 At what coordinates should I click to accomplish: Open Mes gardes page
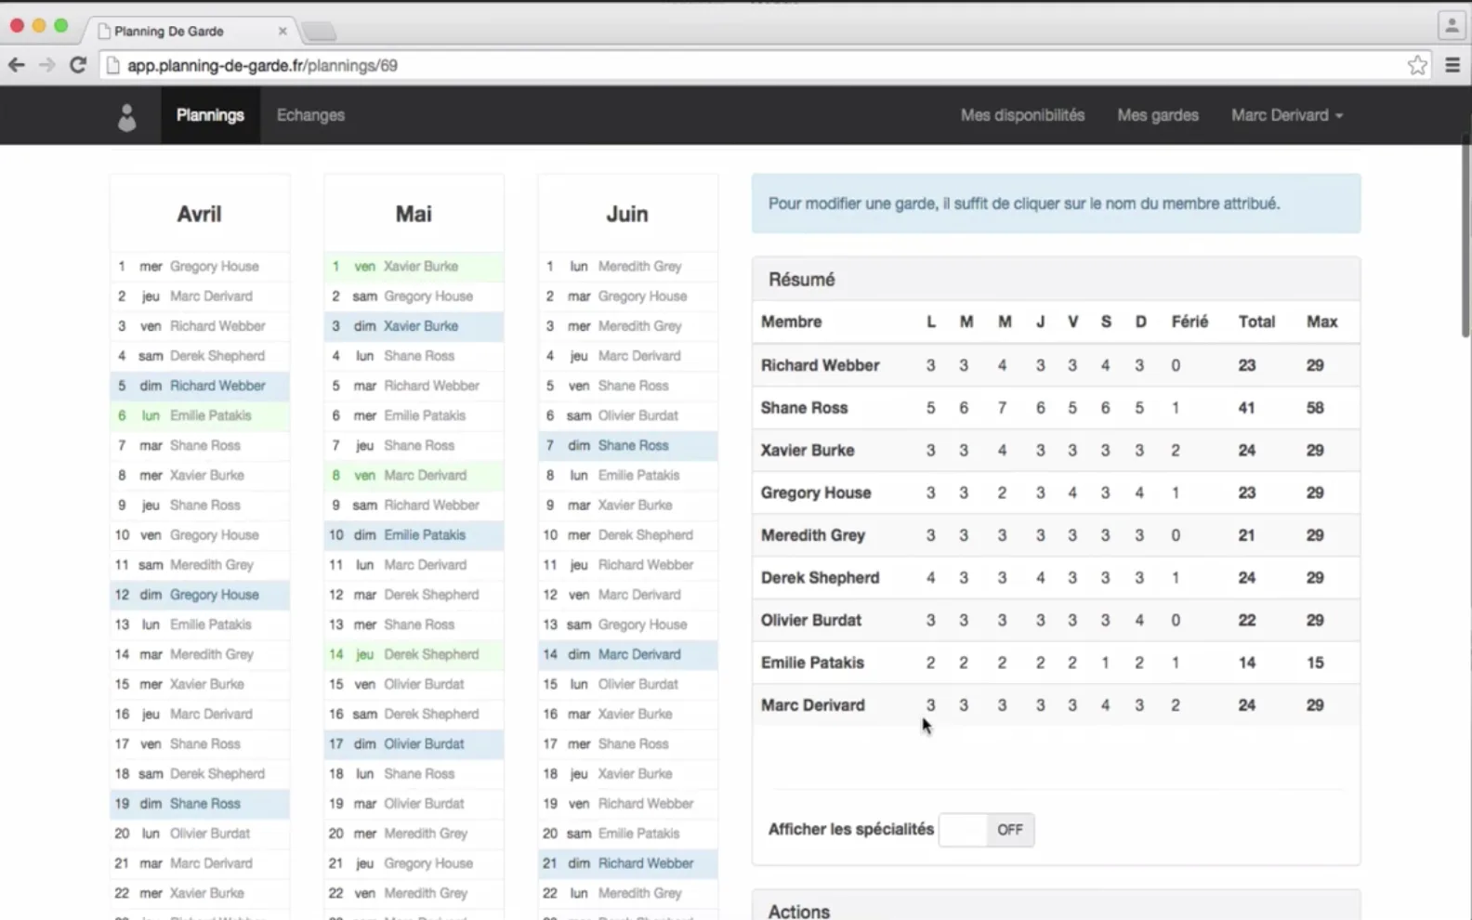1158,115
